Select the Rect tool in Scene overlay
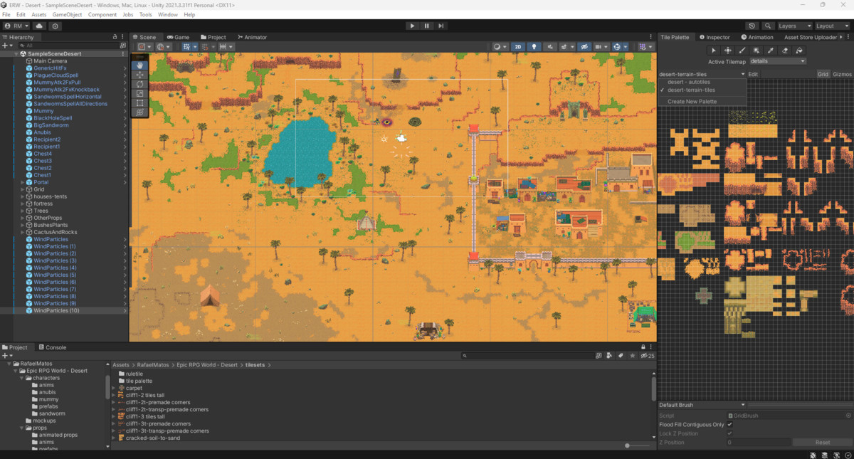The image size is (854, 459). point(140,102)
